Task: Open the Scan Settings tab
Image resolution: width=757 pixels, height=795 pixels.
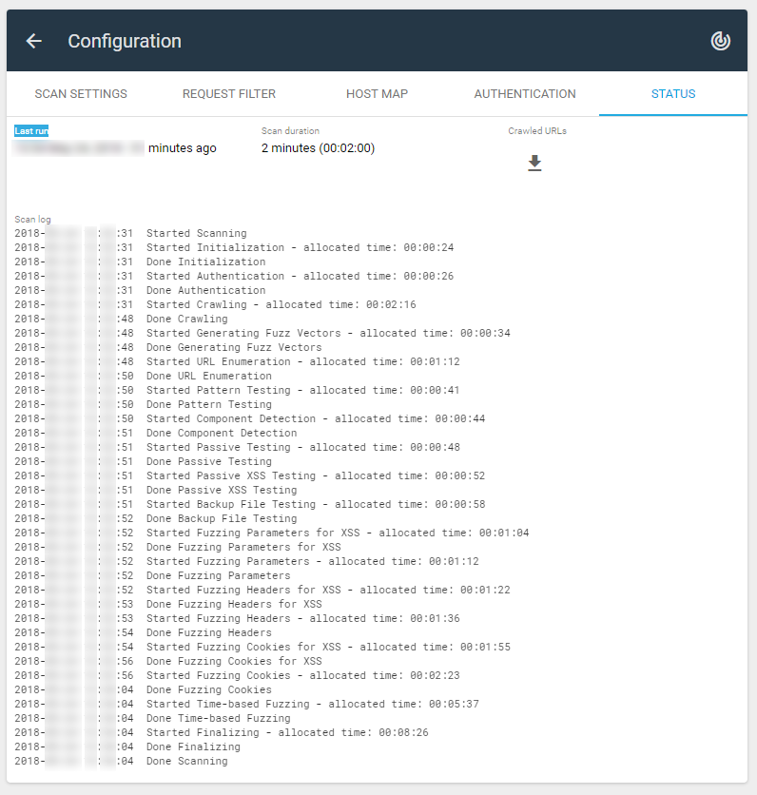Action: click(81, 94)
